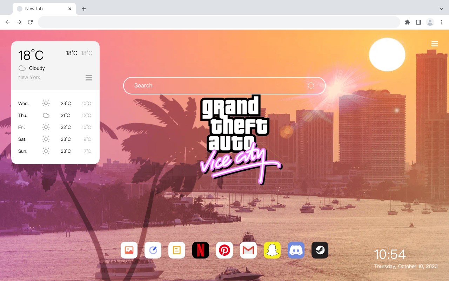Open the Steam shortcut
This screenshot has width=449, height=281.
pos(320,250)
